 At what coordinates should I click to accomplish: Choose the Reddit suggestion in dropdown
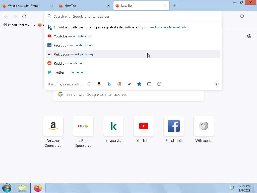(133, 63)
